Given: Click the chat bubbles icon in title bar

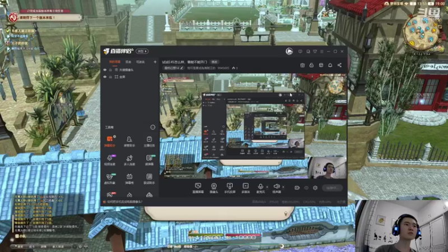Looking at the screenshot, I should [308, 52].
